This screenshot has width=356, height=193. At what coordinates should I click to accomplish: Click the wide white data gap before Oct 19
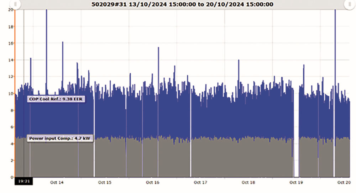click(296, 142)
